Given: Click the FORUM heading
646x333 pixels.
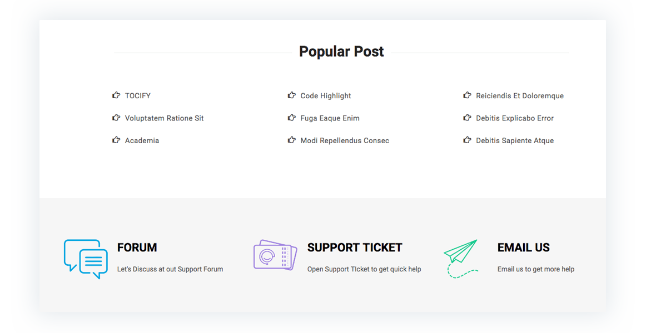Looking at the screenshot, I should pos(137,248).
